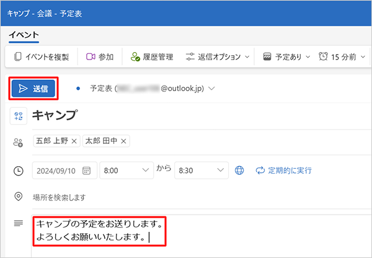
Task: Click in the message body text
Action: (99, 231)
